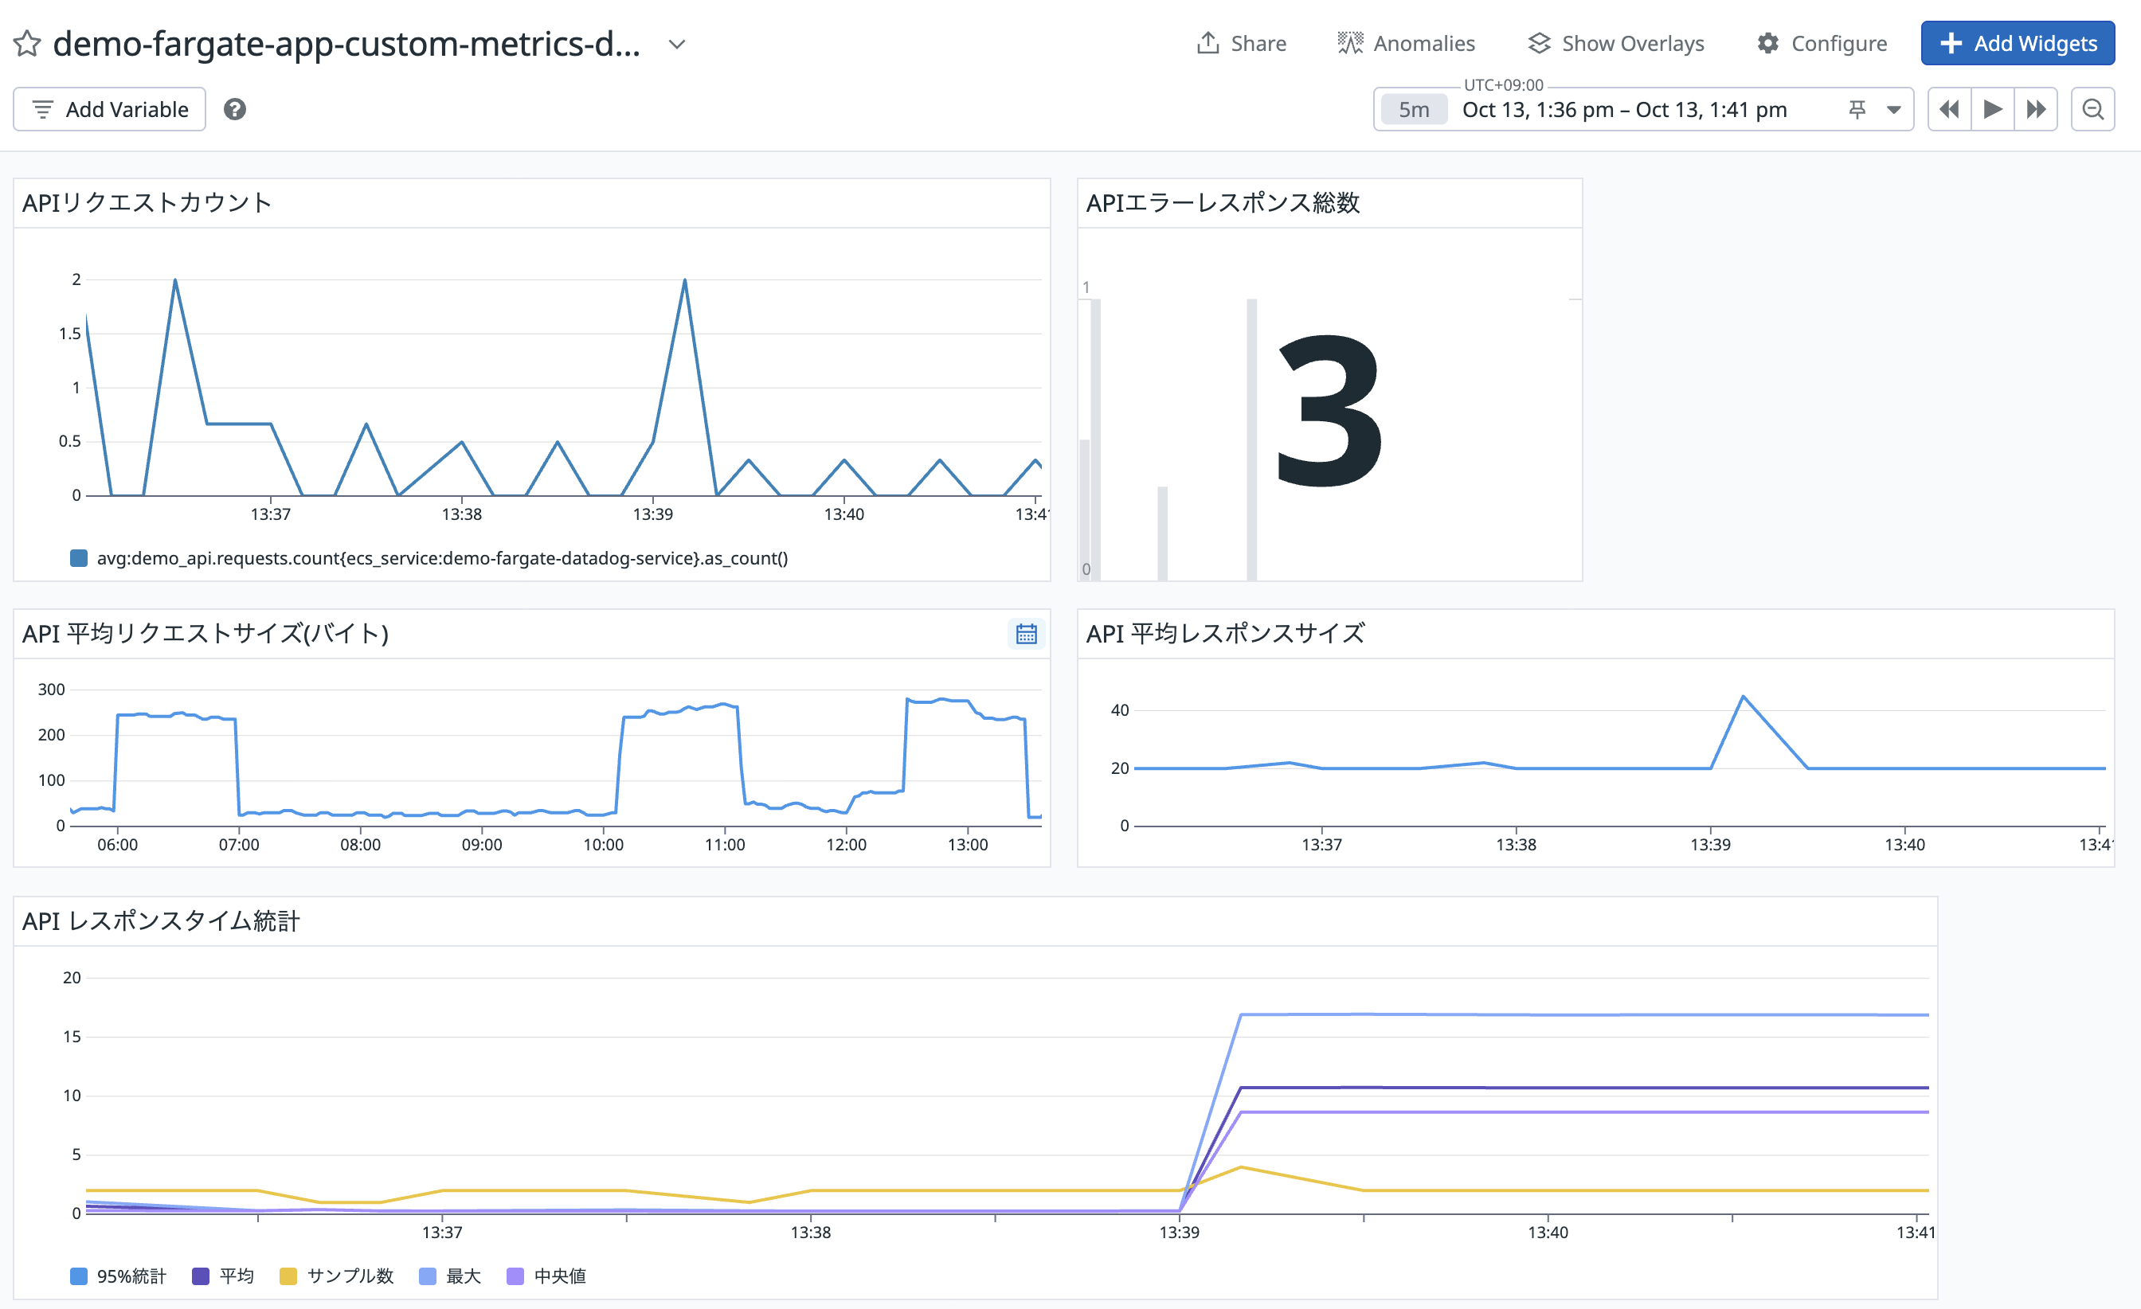Open the Share menu
The height and width of the screenshot is (1309, 2141).
[1242, 44]
